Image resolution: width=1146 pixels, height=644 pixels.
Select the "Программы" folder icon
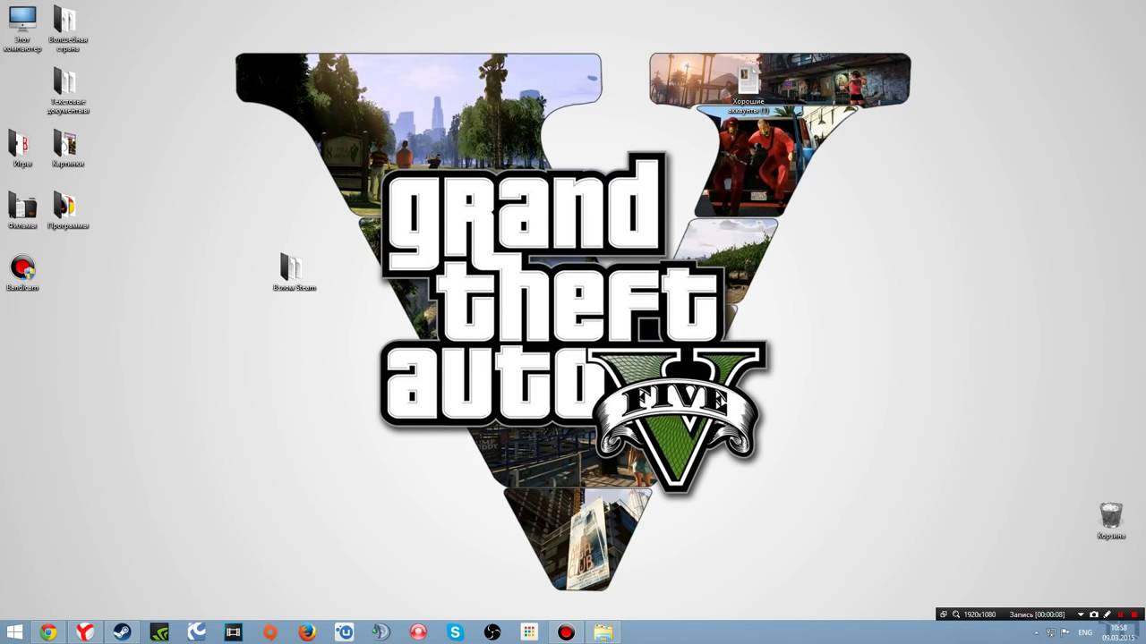(67, 210)
